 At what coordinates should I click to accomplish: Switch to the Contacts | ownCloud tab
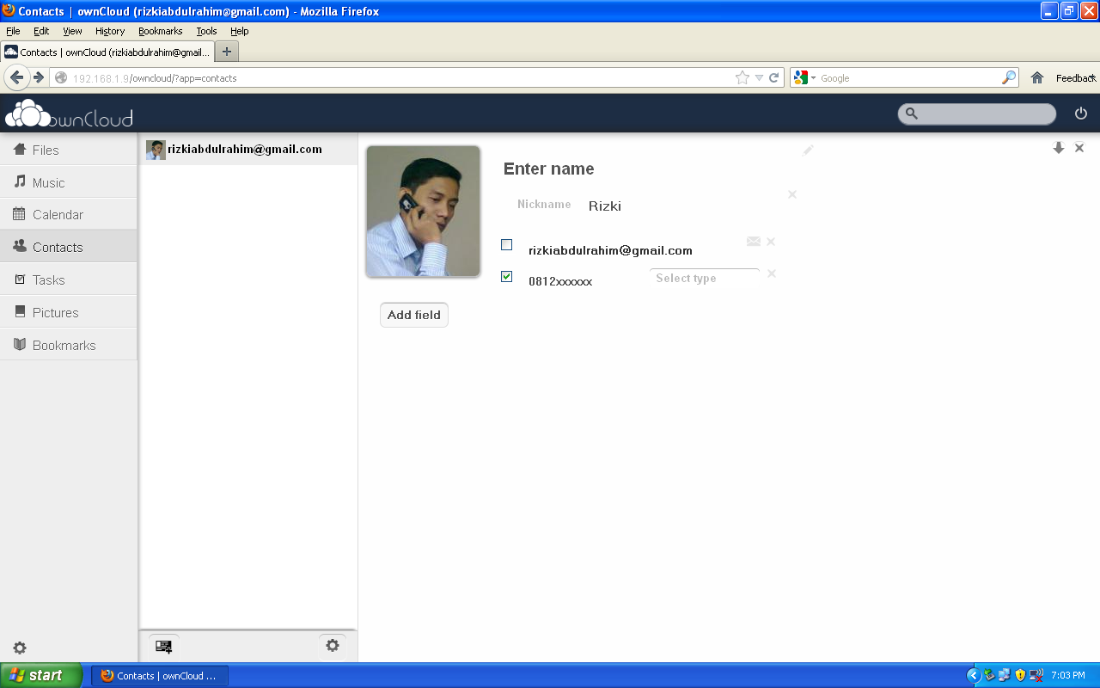point(107,52)
